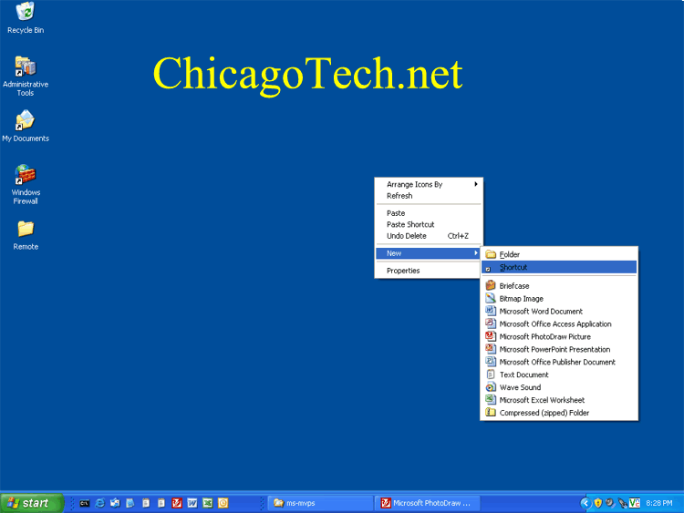Click the highlighted New menu entry
This screenshot has height=513, width=684.
(429, 253)
